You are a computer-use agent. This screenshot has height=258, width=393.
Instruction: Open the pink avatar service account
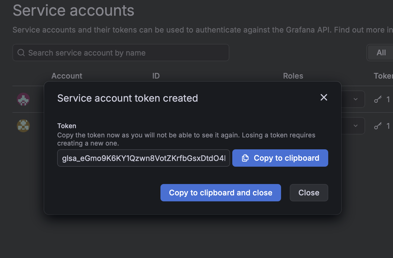pyautogui.click(x=23, y=99)
